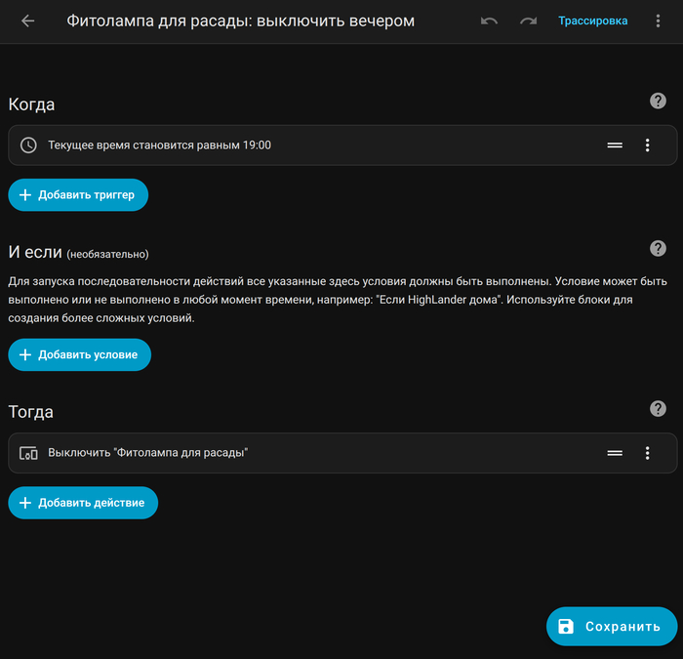Open help for the И если section

point(659,248)
